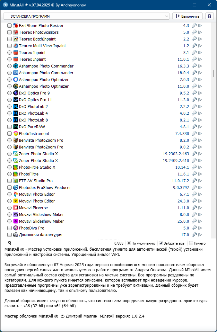Click the key icon for Домашняя Фотостудия
Screen dimensions: 217x332
tap(195, 235)
